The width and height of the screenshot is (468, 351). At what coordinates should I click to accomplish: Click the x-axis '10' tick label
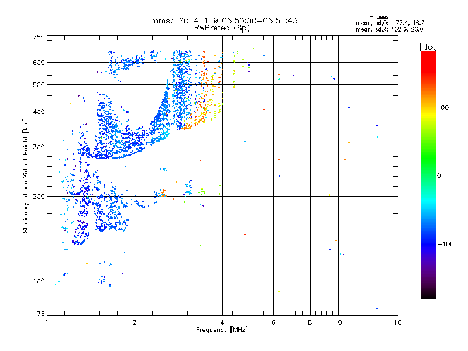coord(338,322)
